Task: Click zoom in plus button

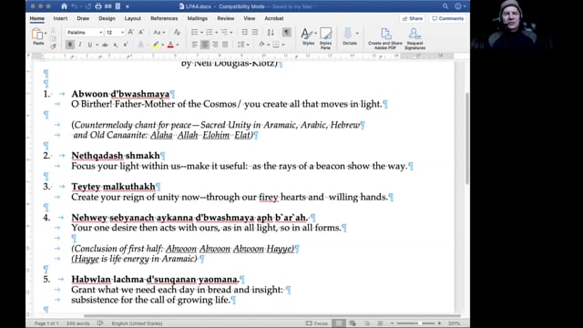Action: [439, 323]
